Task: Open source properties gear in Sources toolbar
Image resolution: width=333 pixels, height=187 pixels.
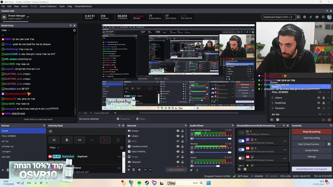Action: pos(139,170)
